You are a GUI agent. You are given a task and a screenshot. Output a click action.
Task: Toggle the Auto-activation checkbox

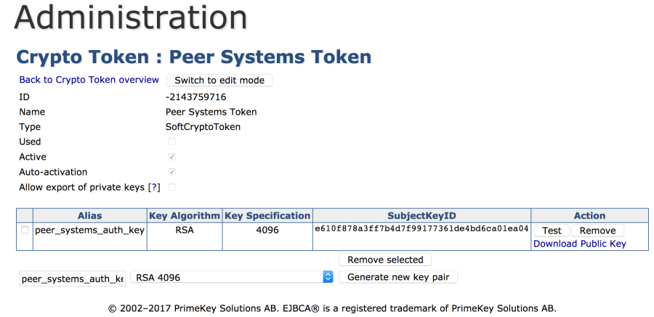(x=171, y=172)
